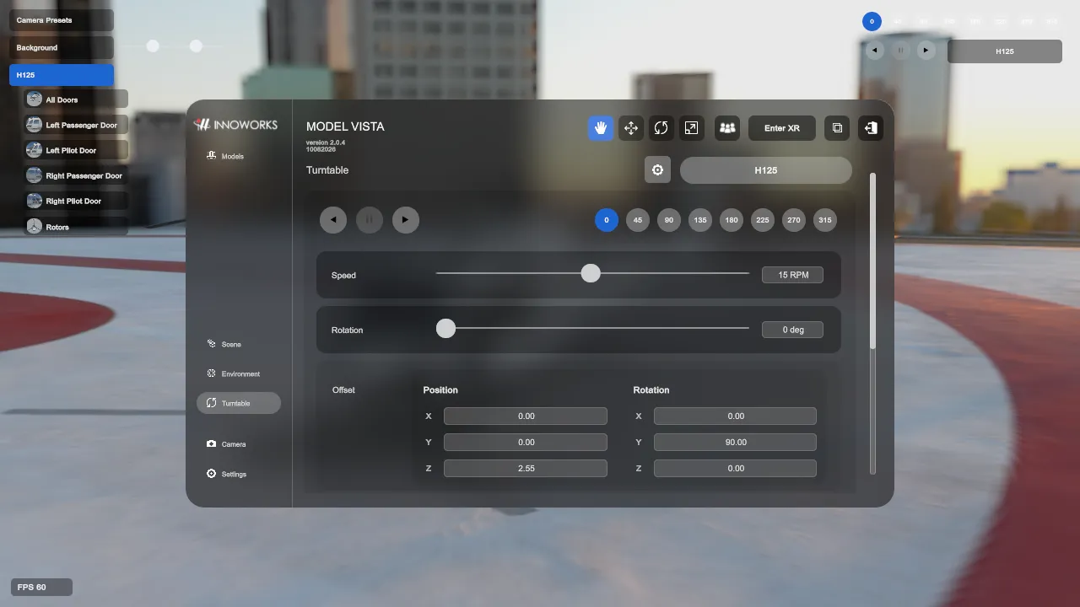Click the Position Z field showing 2.55

[526, 468]
